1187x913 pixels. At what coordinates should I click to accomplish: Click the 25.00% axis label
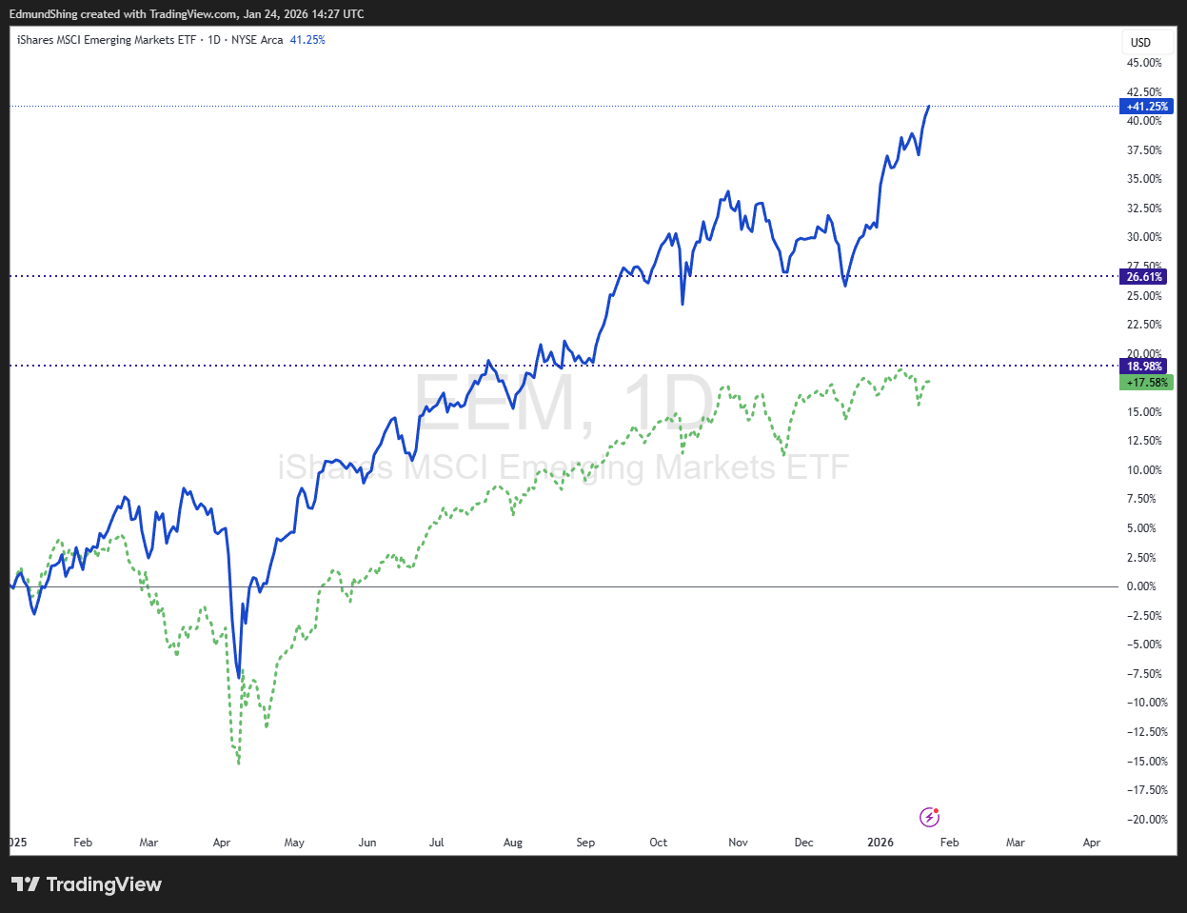pos(1144,296)
